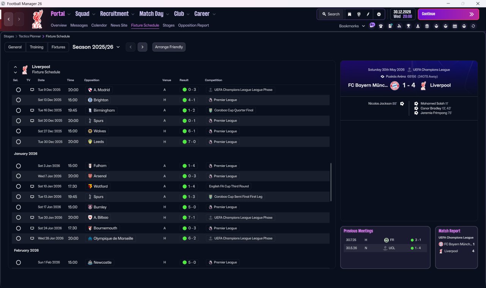Select the radio button for the Newcastle fixture
Viewport: 486px width, 288px height.
[x=18, y=263]
